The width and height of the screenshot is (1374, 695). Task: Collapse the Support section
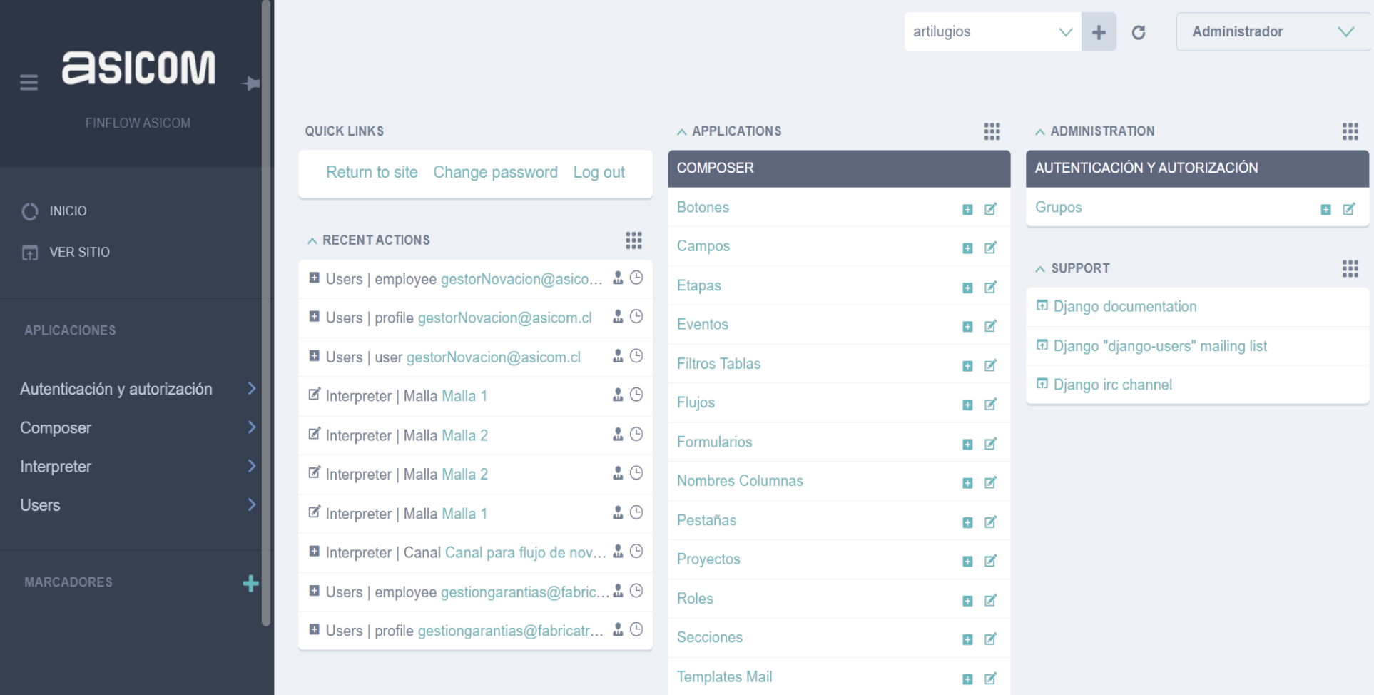[x=1040, y=269]
